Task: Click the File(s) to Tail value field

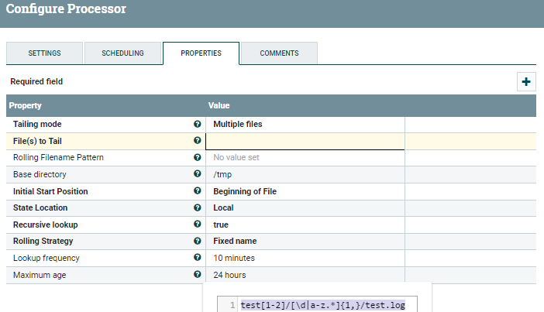Action: 305,141
